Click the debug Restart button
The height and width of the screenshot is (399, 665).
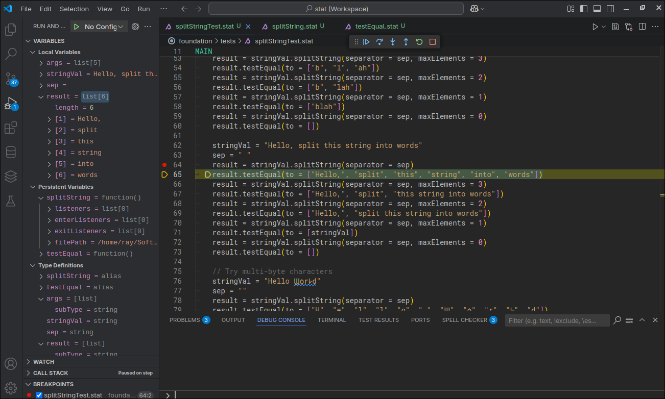click(x=419, y=42)
